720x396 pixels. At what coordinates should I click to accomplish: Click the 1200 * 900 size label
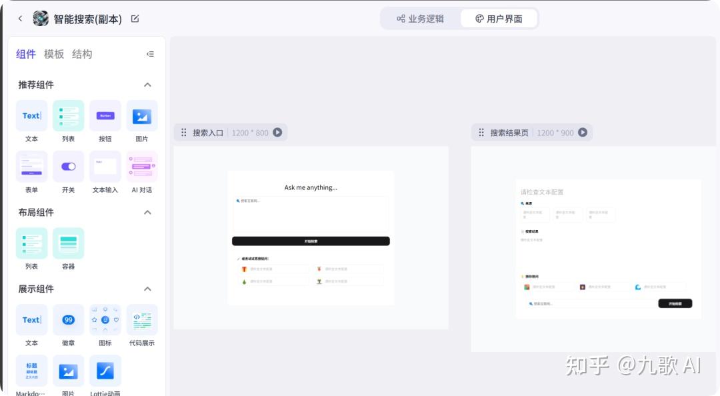(555, 133)
